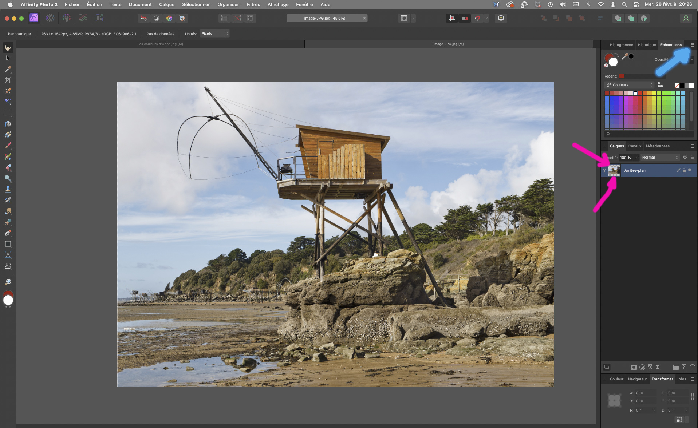Image resolution: width=698 pixels, height=428 pixels.
Task: Open the Quick Mask options dropdown
Action: (x=413, y=18)
